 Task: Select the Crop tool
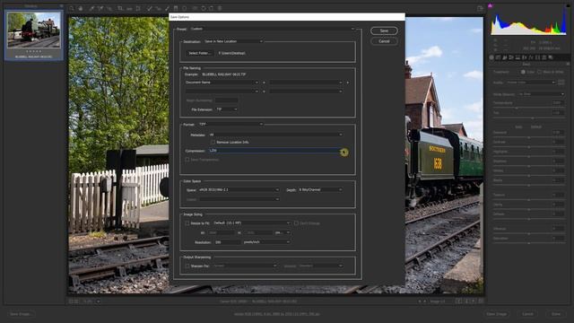click(x=119, y=8)
